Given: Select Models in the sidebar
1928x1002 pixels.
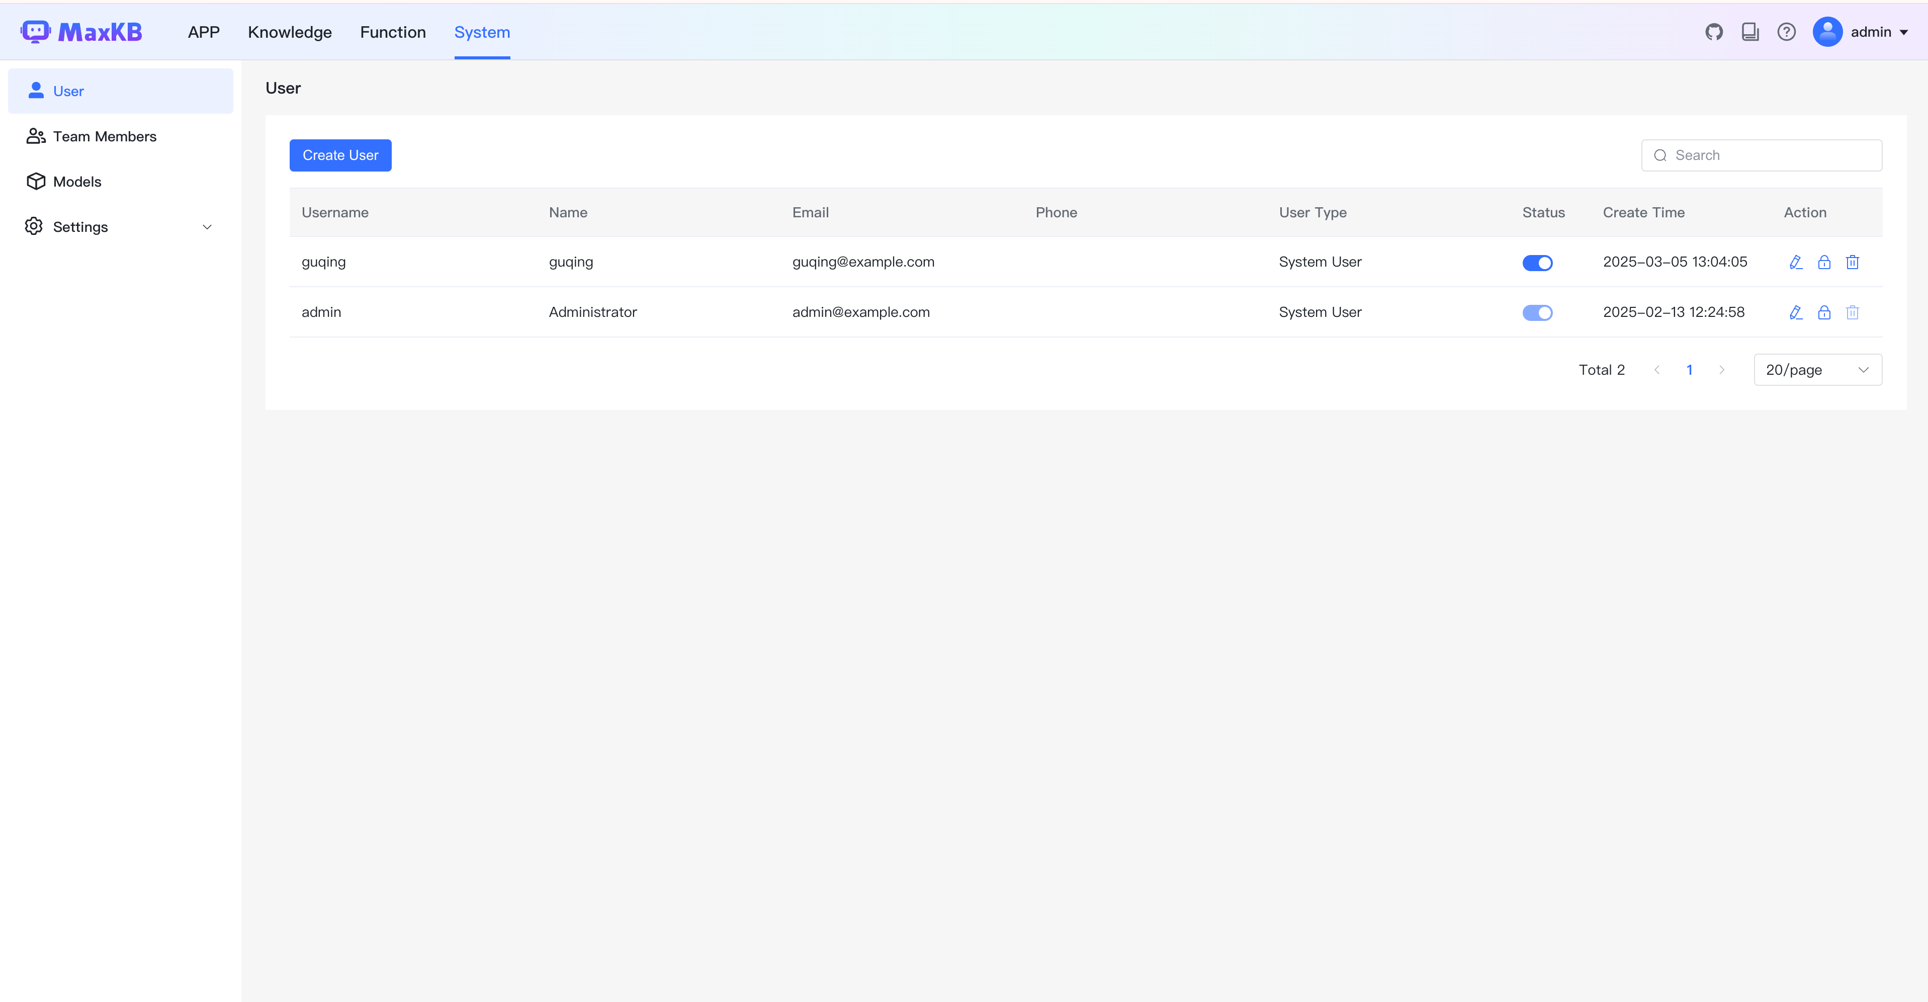Looking at the screenshot, I should (x=121, y=181).
